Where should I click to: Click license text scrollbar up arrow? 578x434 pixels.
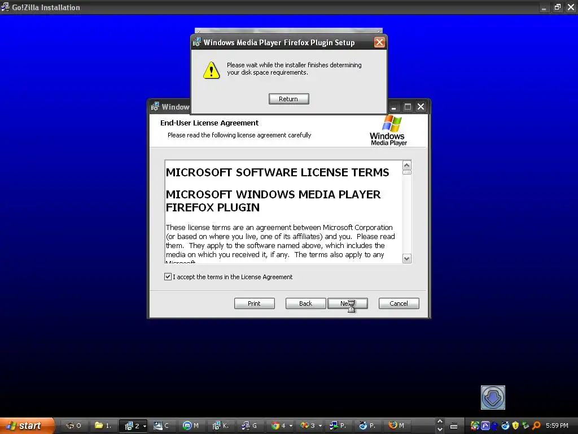click(x=407, y=166)
